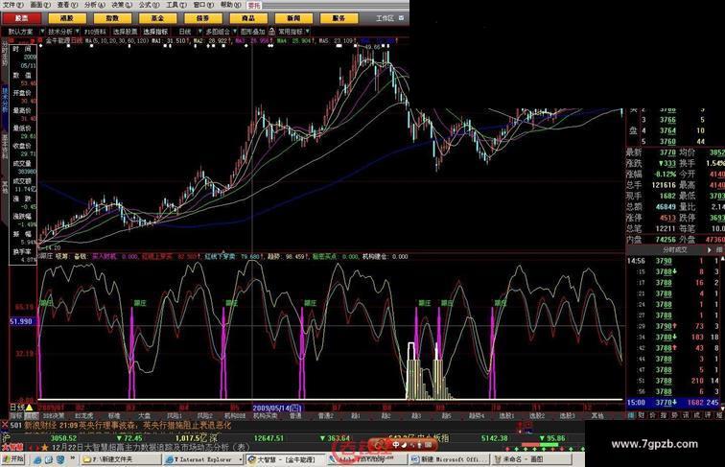This screenshot has width=725, height=467.
Task: Click the 15:00 last trade row
Action: click(675, 403)
